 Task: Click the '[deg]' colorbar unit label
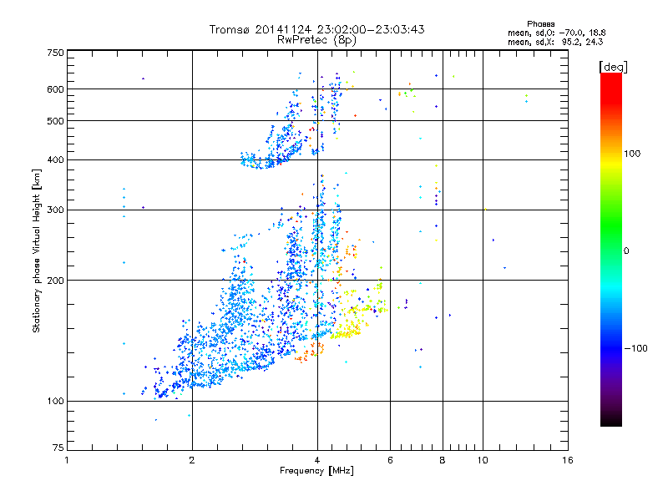point(613,68)
